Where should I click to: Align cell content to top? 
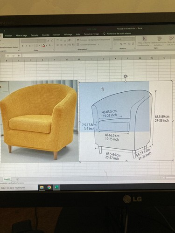57,40
